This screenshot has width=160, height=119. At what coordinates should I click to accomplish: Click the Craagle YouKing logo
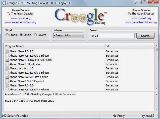coord(81,17)
